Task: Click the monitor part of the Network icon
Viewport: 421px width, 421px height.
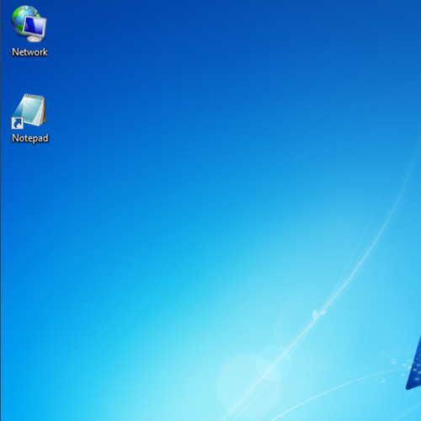Action: (x=35, y=26)
